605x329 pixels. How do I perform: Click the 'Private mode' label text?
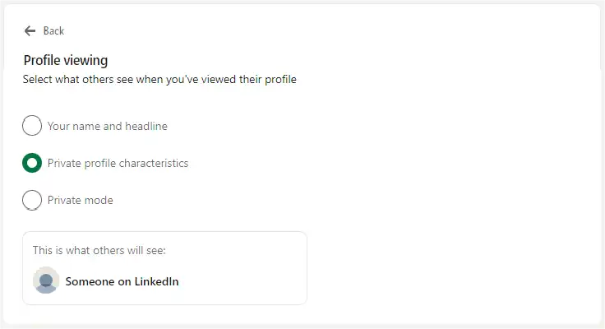[x=81, y=200]
